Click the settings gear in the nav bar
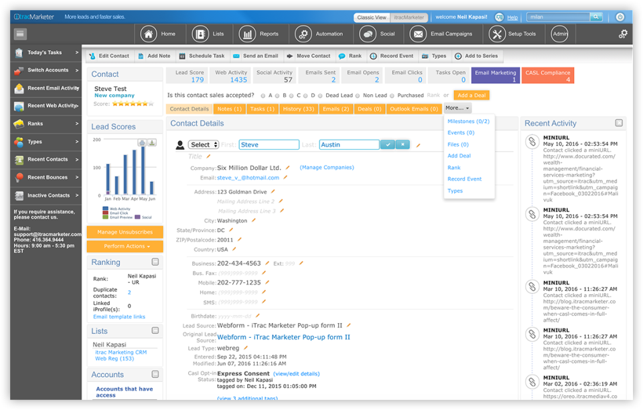The image size is (643, 410). click(623, 34)
